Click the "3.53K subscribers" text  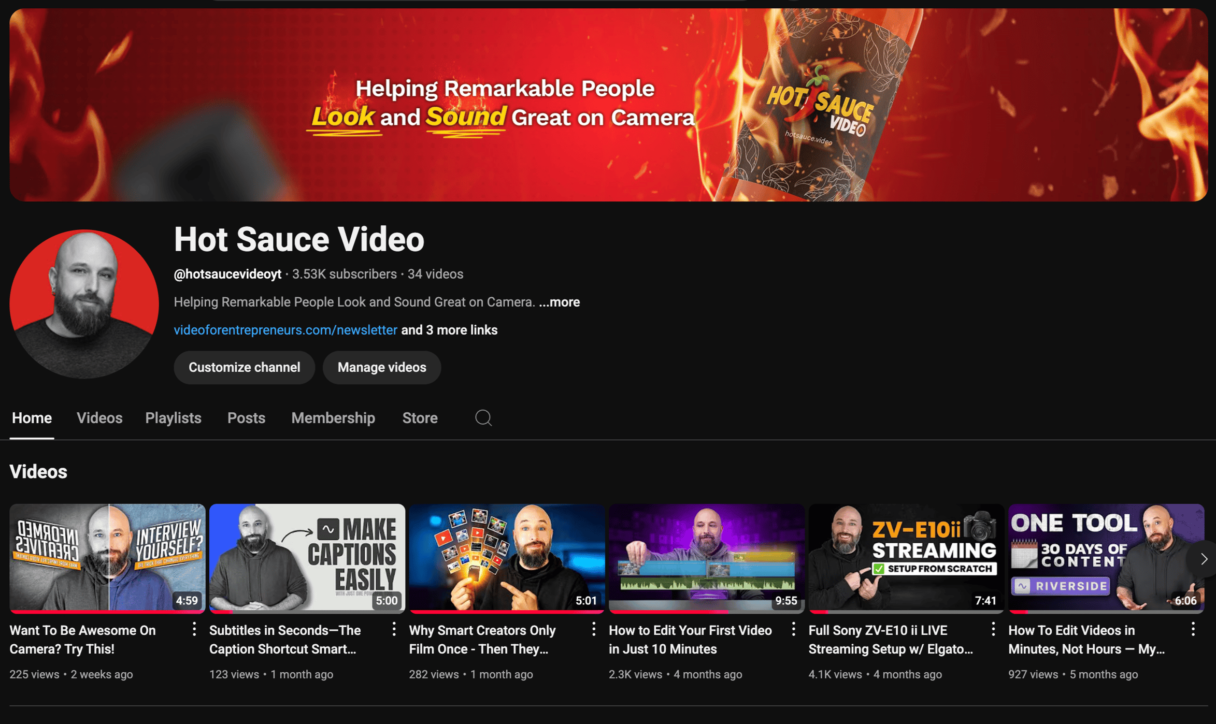coord(345,274)
